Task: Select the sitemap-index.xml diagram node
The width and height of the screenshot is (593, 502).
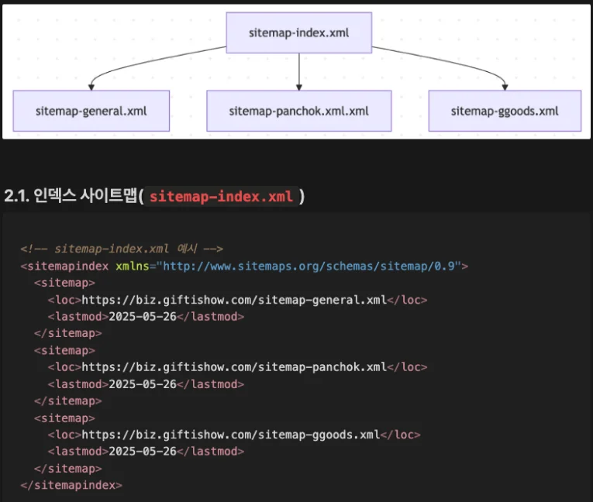Action: point(298,33)
